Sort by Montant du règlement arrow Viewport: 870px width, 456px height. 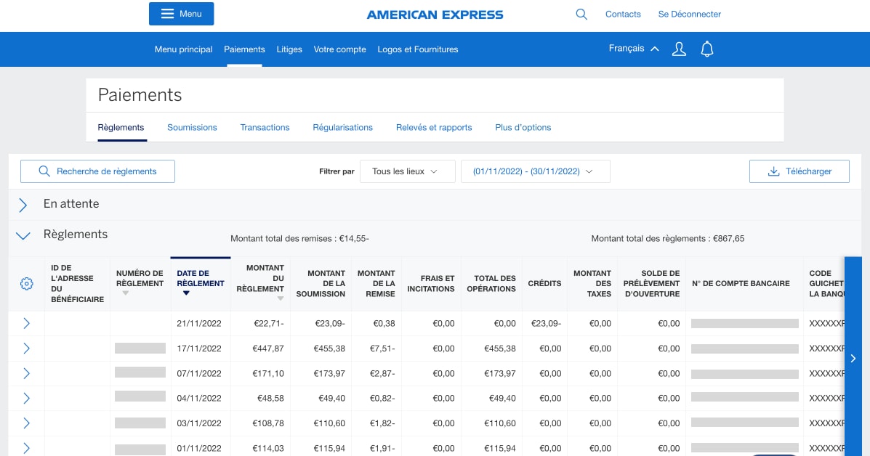tap(280, 298)
